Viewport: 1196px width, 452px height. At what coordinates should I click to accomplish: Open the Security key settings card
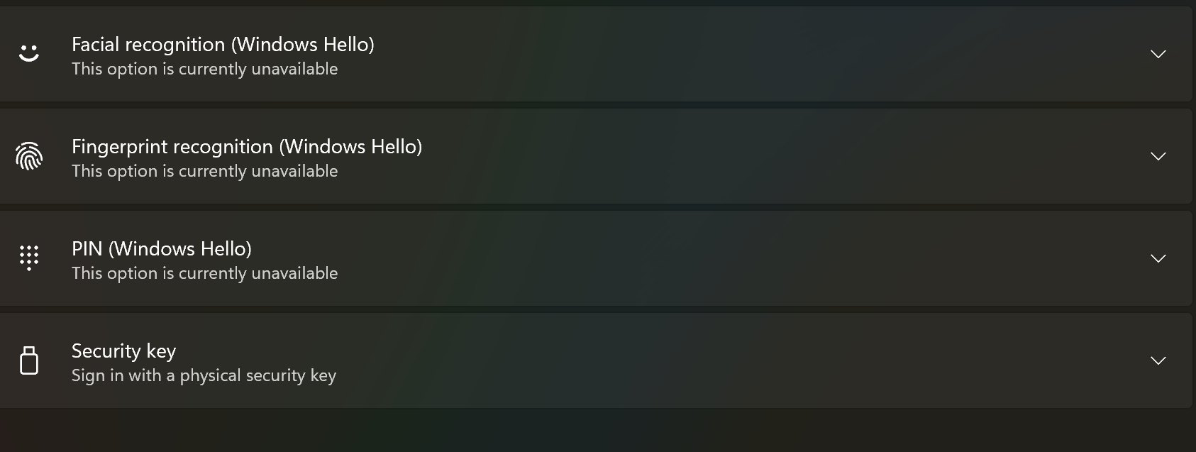pyautogui.click(x=567, y=360)
